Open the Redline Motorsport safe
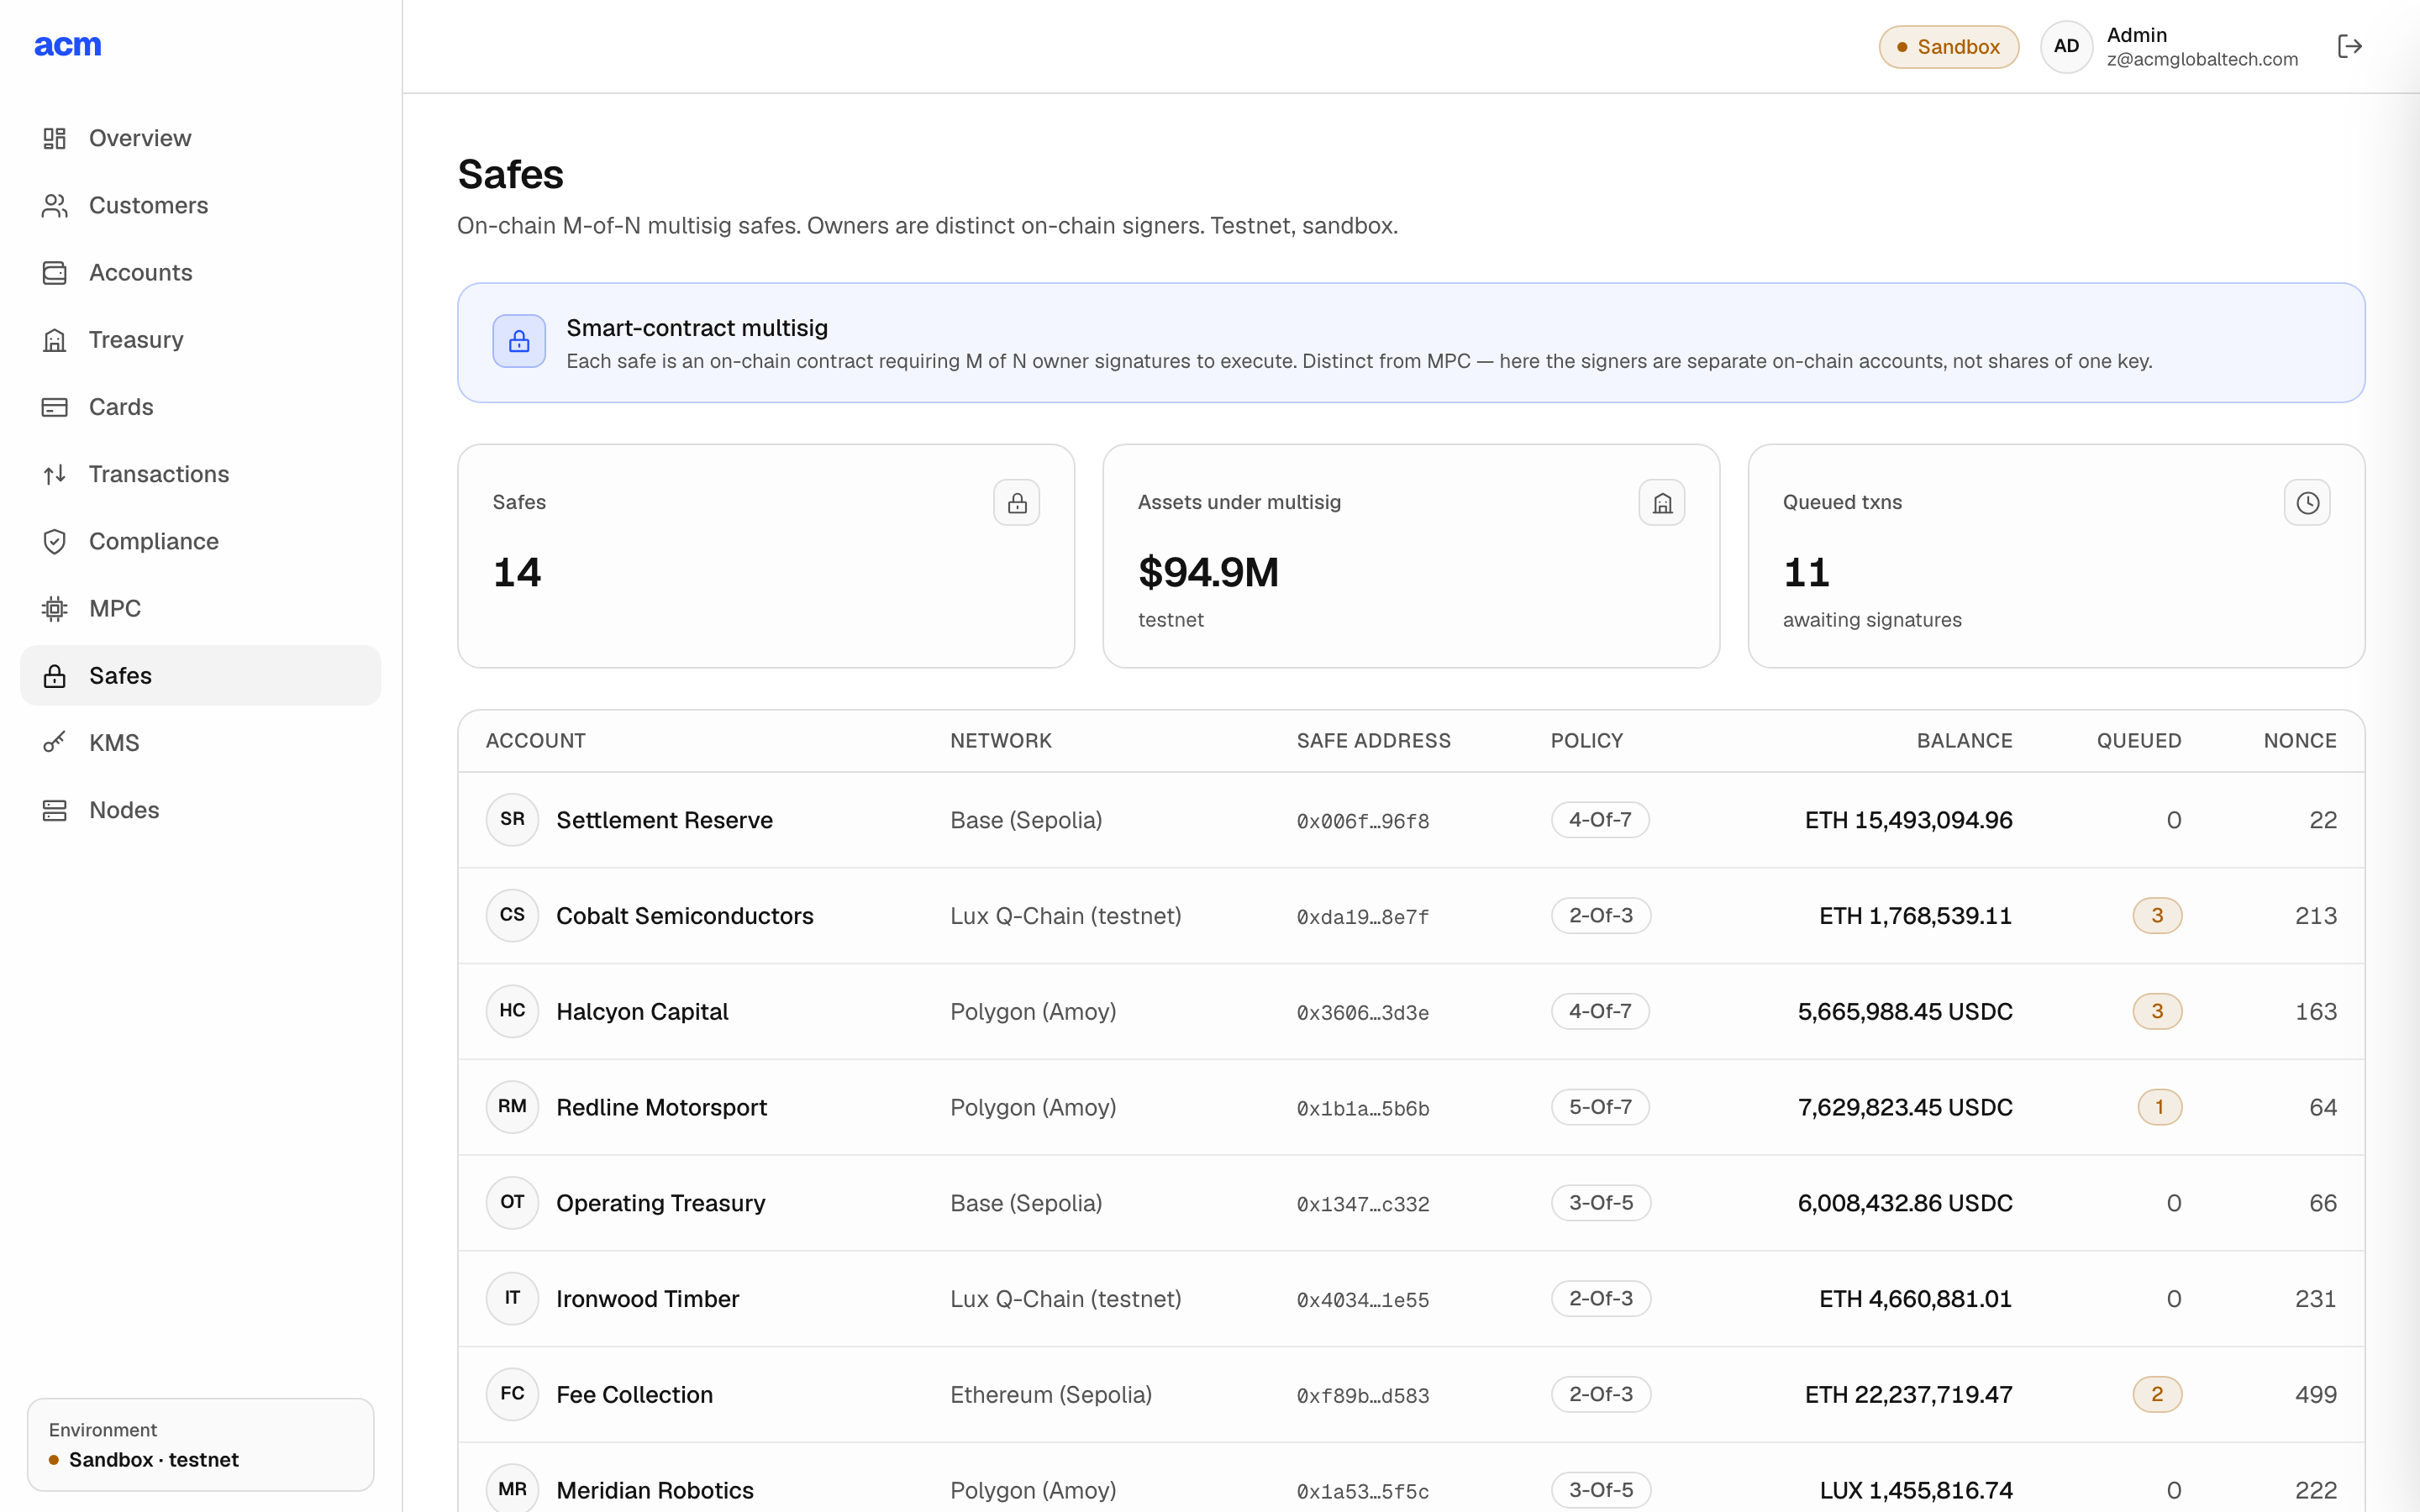 click(x=1411, y=1107)
